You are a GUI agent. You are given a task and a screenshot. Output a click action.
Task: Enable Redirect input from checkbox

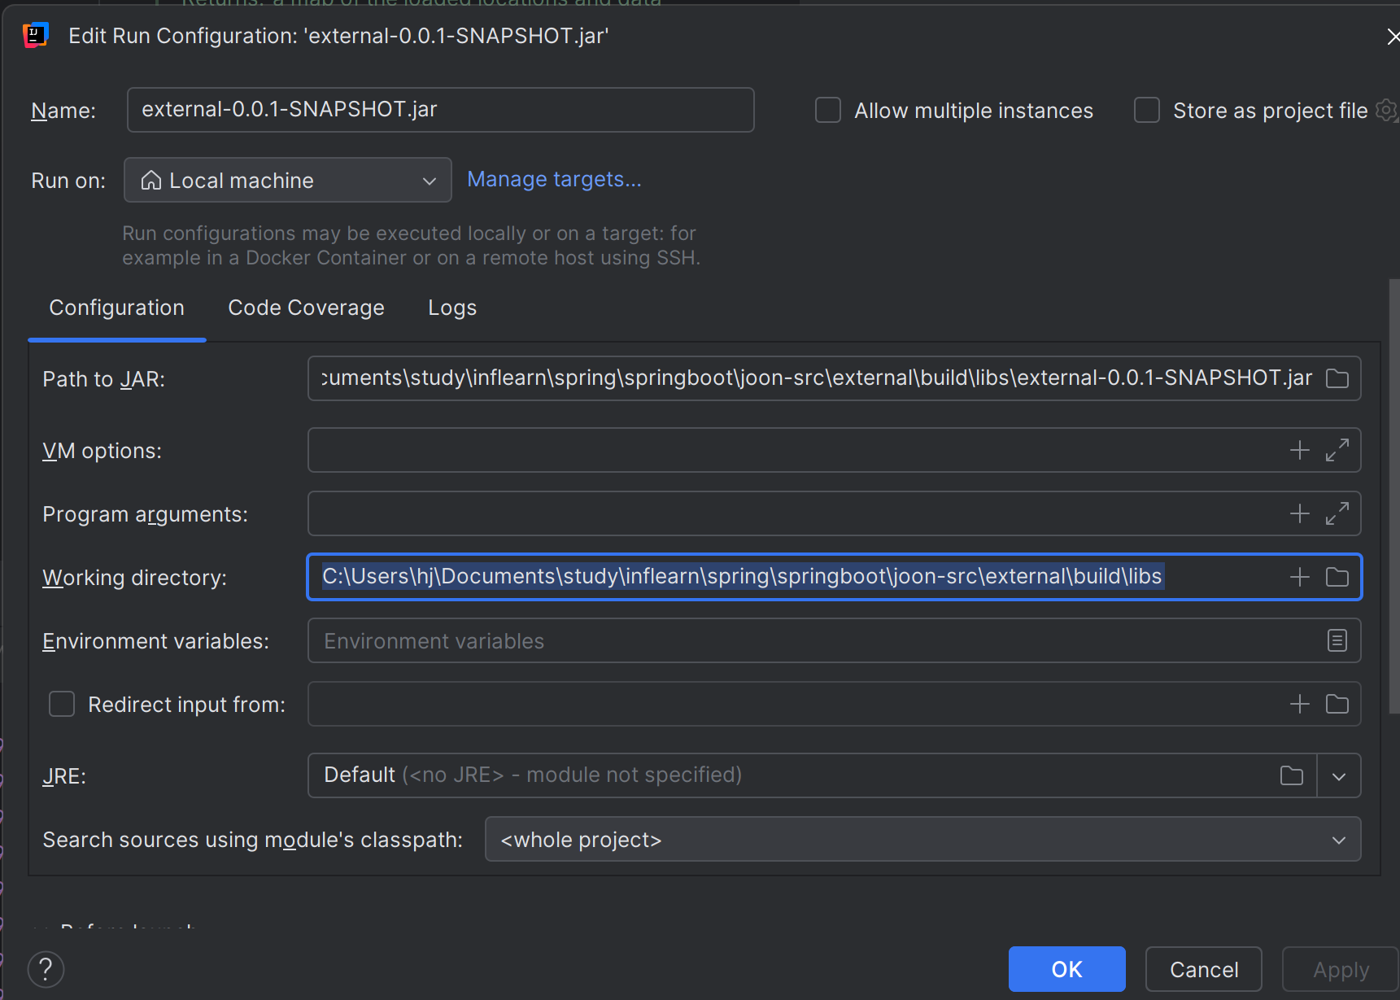[x=62, y=704]
